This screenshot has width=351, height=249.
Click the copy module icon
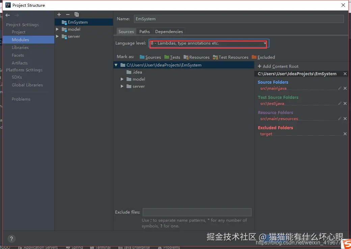click(77, 15)
